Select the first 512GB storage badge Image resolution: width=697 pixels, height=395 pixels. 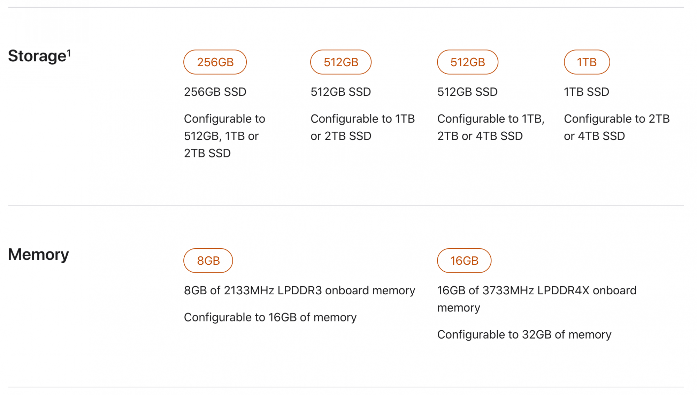[341, 62]
